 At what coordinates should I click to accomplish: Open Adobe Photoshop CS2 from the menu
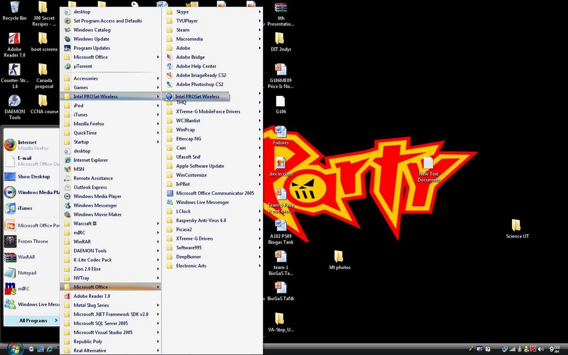212,84
